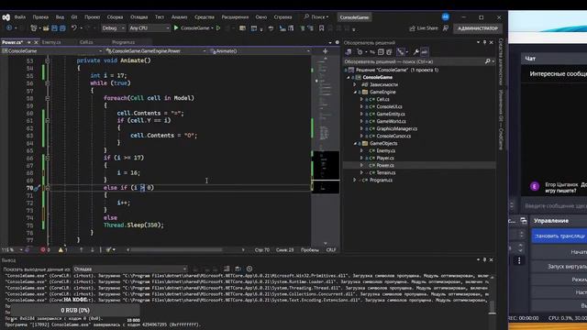Image resolution: width=587 pixels, height=330 pixels.
Task: Select GameWorld.cs in Solution Explorer
Action: coord(391,121)
